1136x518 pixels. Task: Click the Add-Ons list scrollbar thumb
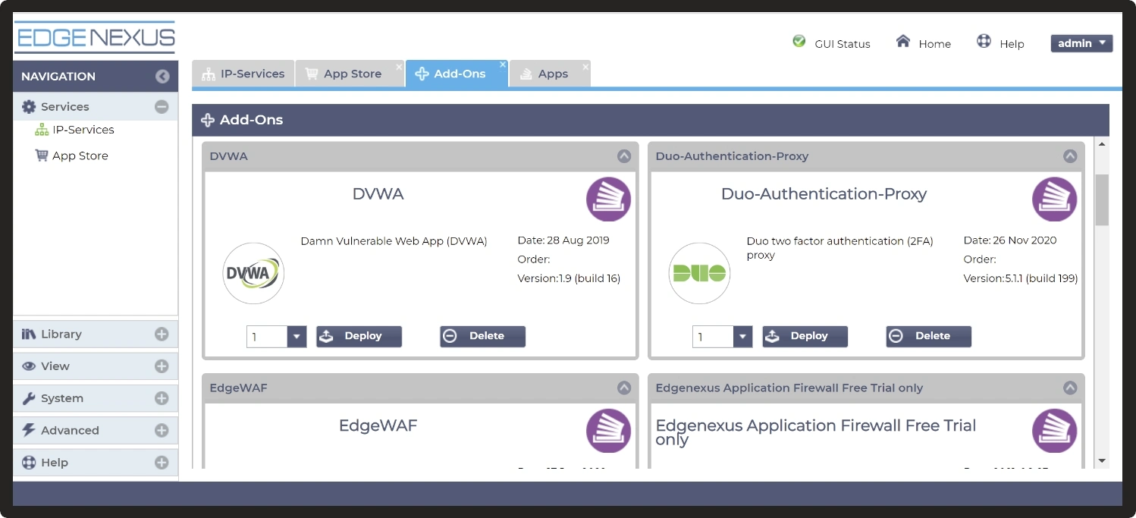tap(1102, 199)
